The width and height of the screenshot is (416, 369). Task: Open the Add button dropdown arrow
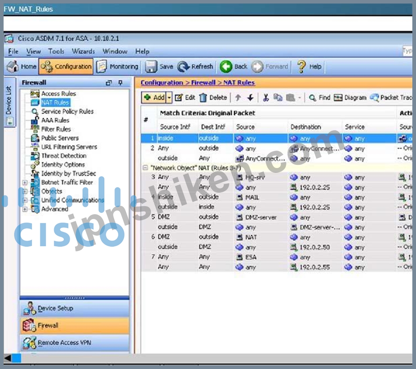tap(169, 97)
